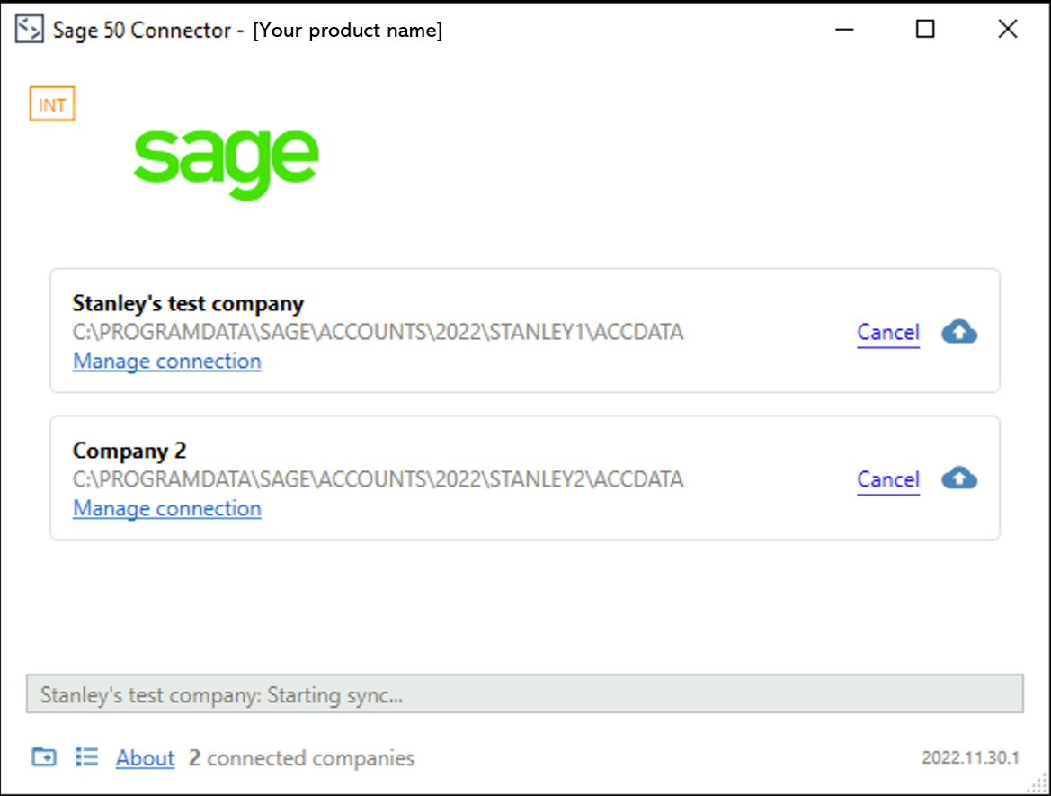Click the STANLEY1 ACCDATA file path

click(378, 333)
